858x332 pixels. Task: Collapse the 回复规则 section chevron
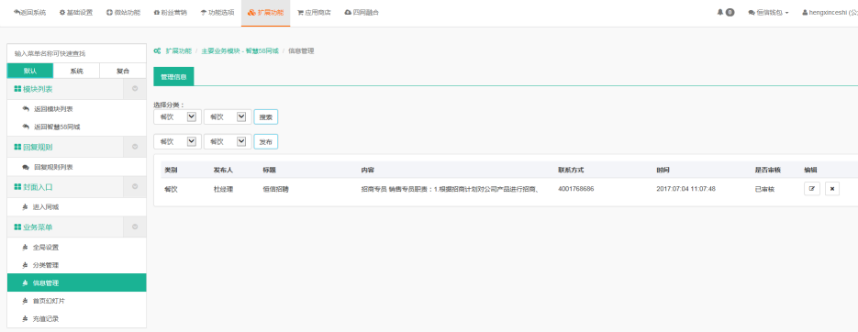click(135, 147)
